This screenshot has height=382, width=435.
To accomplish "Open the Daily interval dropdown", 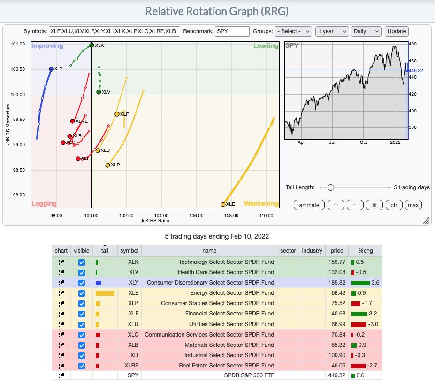I will click(366, 31).
